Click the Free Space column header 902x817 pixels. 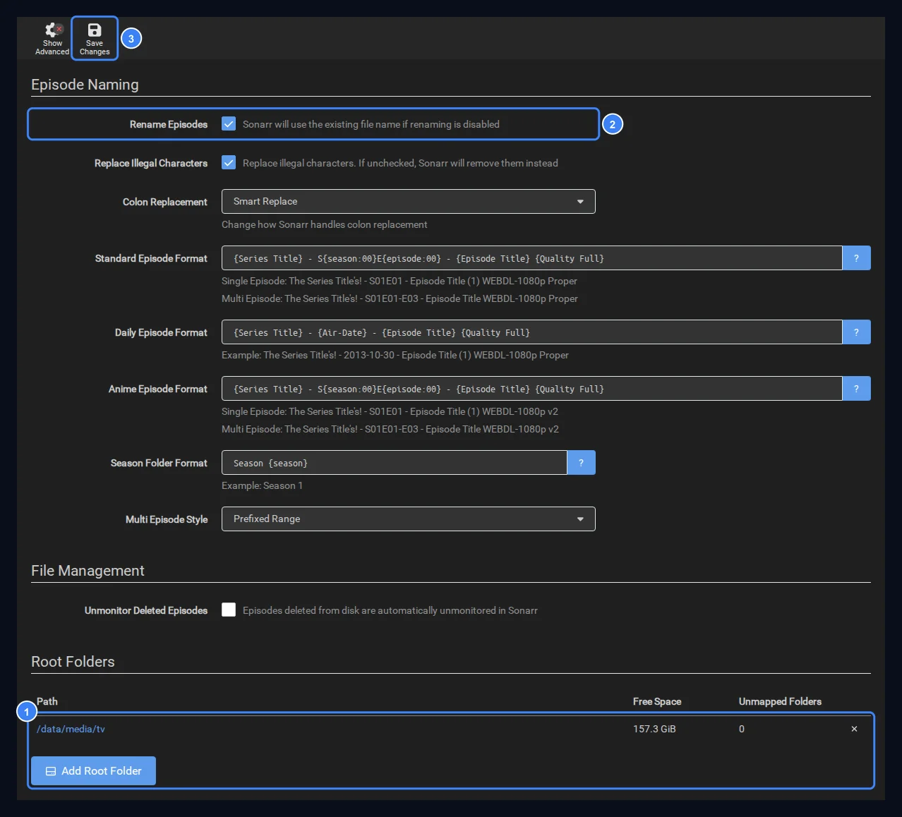click(657, 701)
